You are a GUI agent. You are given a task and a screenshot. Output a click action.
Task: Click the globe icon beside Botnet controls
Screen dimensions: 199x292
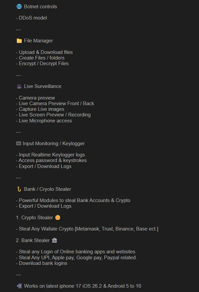(19, 7)
